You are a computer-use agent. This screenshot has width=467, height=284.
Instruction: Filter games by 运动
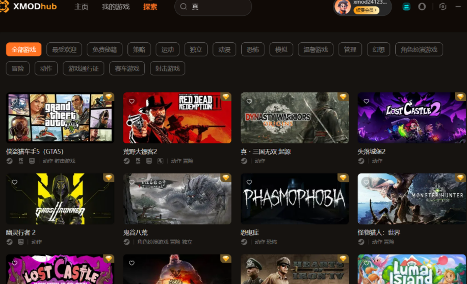point(167,49)
